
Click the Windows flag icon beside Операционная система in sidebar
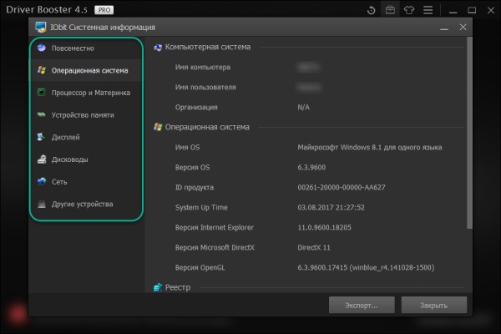pos(42,70)
